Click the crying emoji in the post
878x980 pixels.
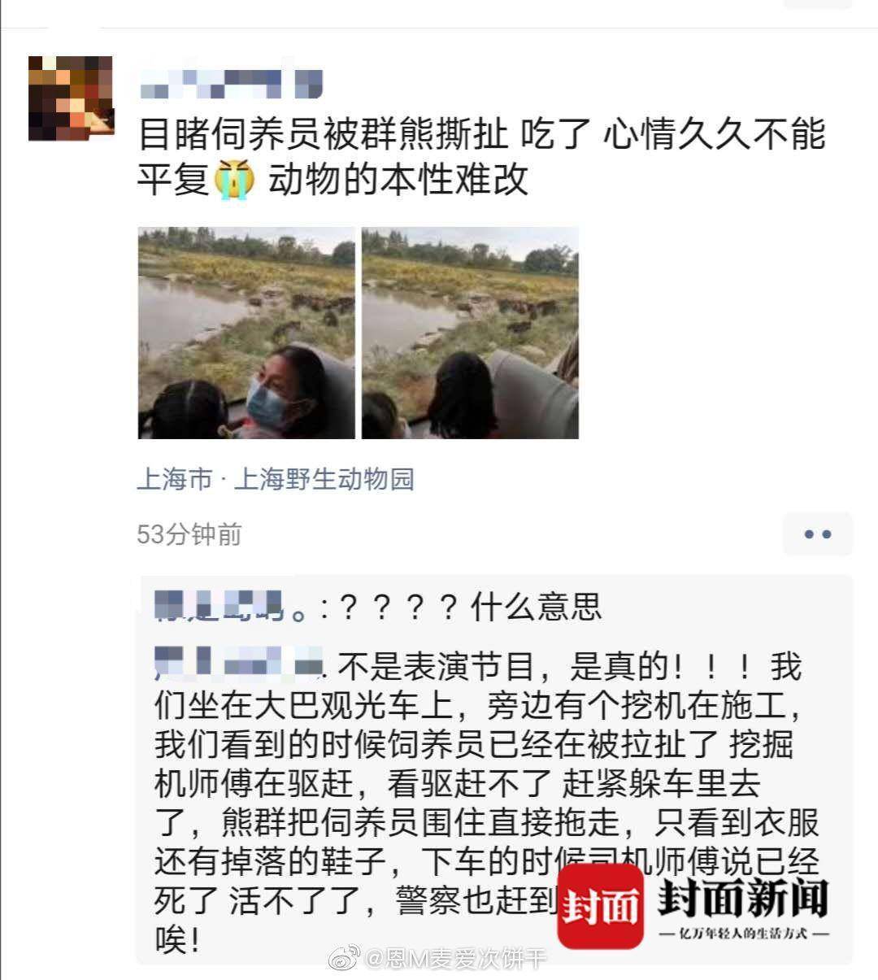pyautogui.click(x=234, y=180)
